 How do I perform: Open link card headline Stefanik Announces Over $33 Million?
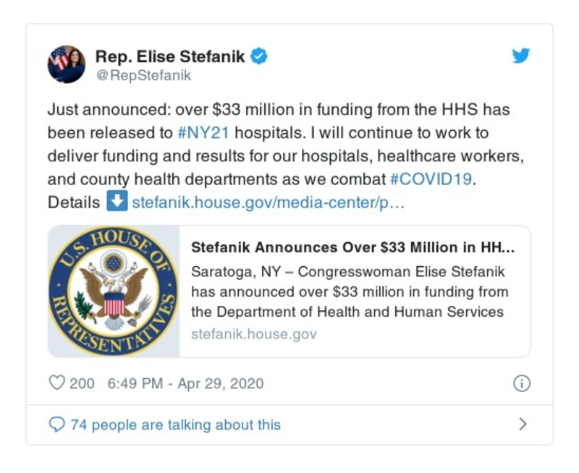tap(352, 247)
